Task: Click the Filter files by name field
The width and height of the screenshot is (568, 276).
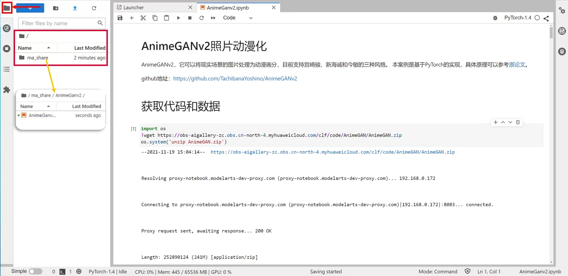Action: point(57,23)
